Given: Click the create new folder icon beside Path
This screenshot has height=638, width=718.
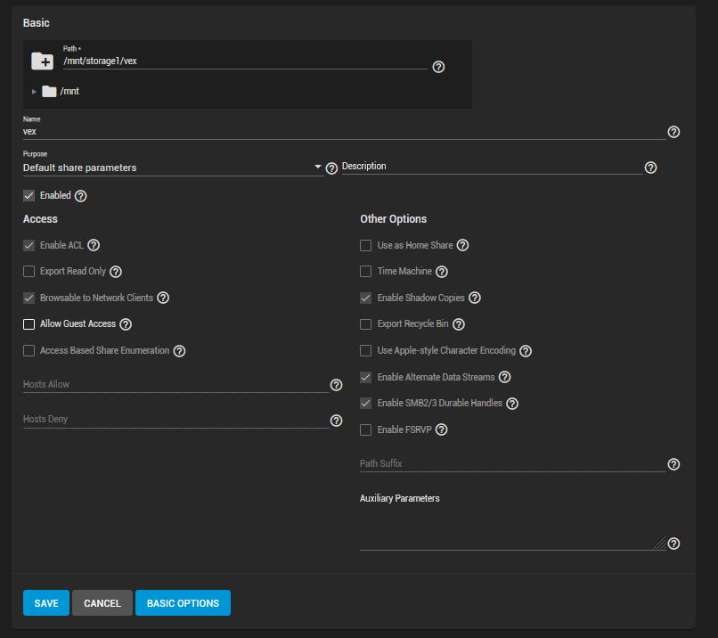Looking at the screenshot, I should point(42,61).
